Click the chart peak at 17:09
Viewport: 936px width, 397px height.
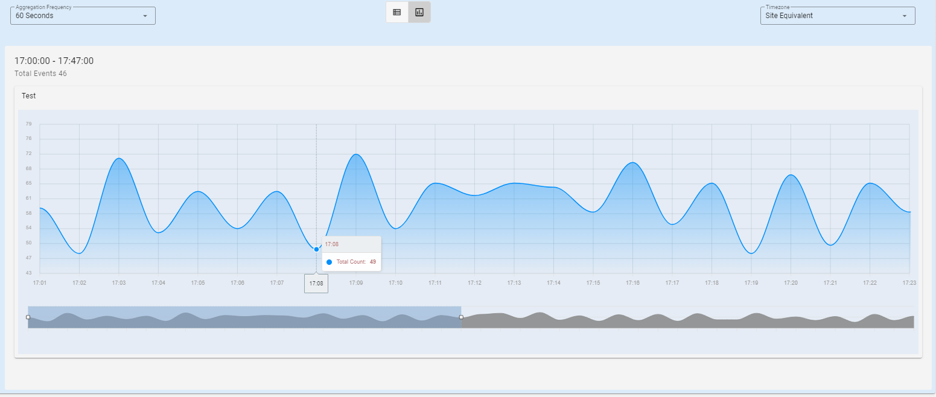[x=356, y=154]
